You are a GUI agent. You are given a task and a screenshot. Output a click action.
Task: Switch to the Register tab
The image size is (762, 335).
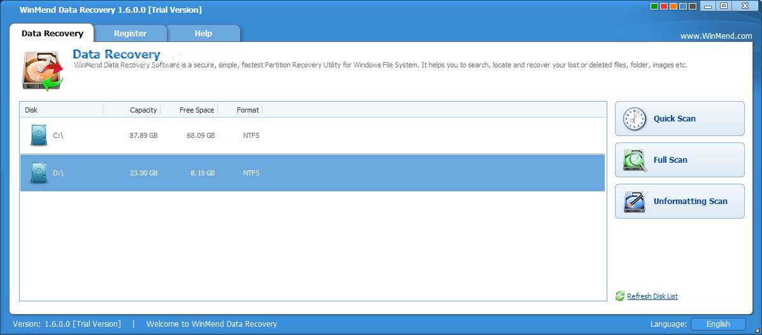coord(131,34)
